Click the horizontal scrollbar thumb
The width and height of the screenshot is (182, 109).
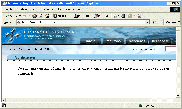pyautogui.click(x=78, y=100)
